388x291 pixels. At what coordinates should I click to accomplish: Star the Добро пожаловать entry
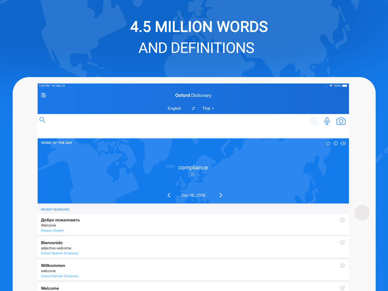tap(342, 220)
